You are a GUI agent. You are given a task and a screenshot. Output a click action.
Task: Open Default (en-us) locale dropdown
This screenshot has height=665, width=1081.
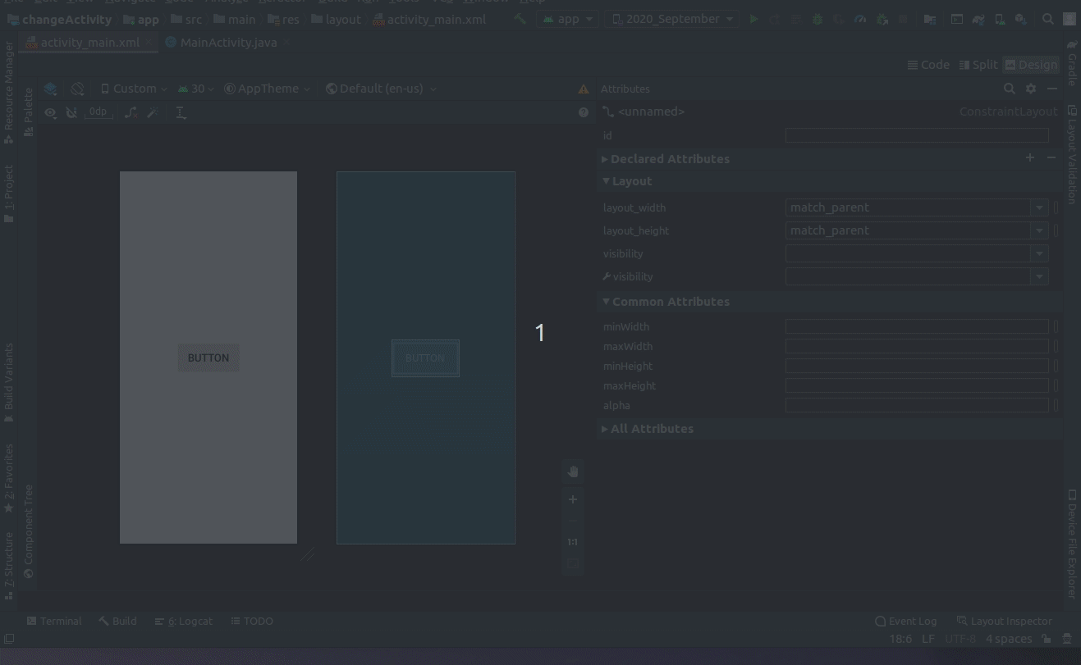pos(381,89)
